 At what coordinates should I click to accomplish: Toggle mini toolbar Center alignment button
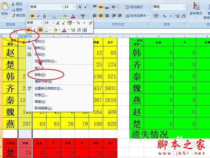click(x=40, y=30)
